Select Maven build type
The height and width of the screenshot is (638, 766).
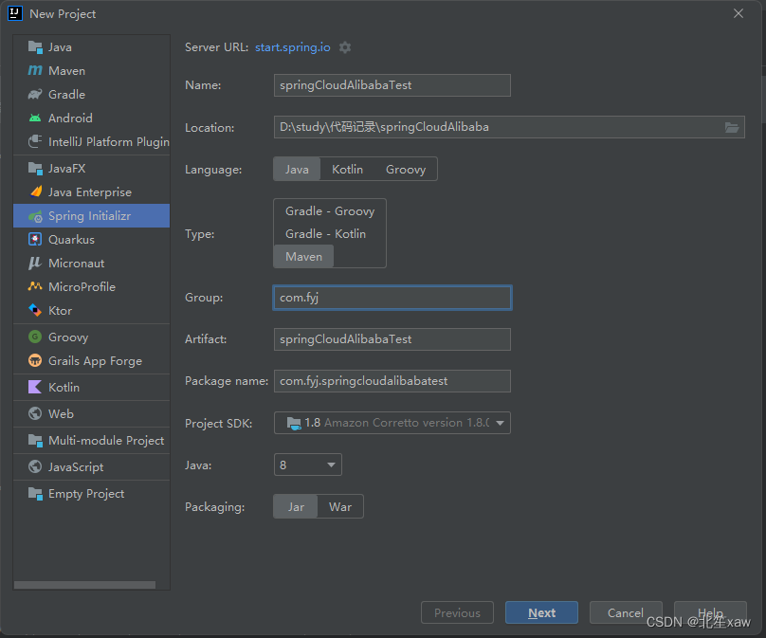point(303,257)
